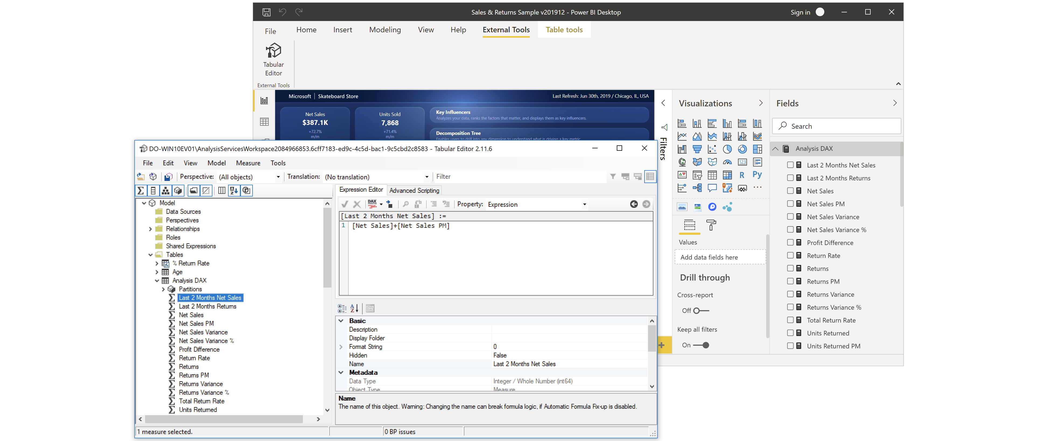Open the Perspective dropdown
This screenshot has height=441, width=1044.
coord(278,177)
